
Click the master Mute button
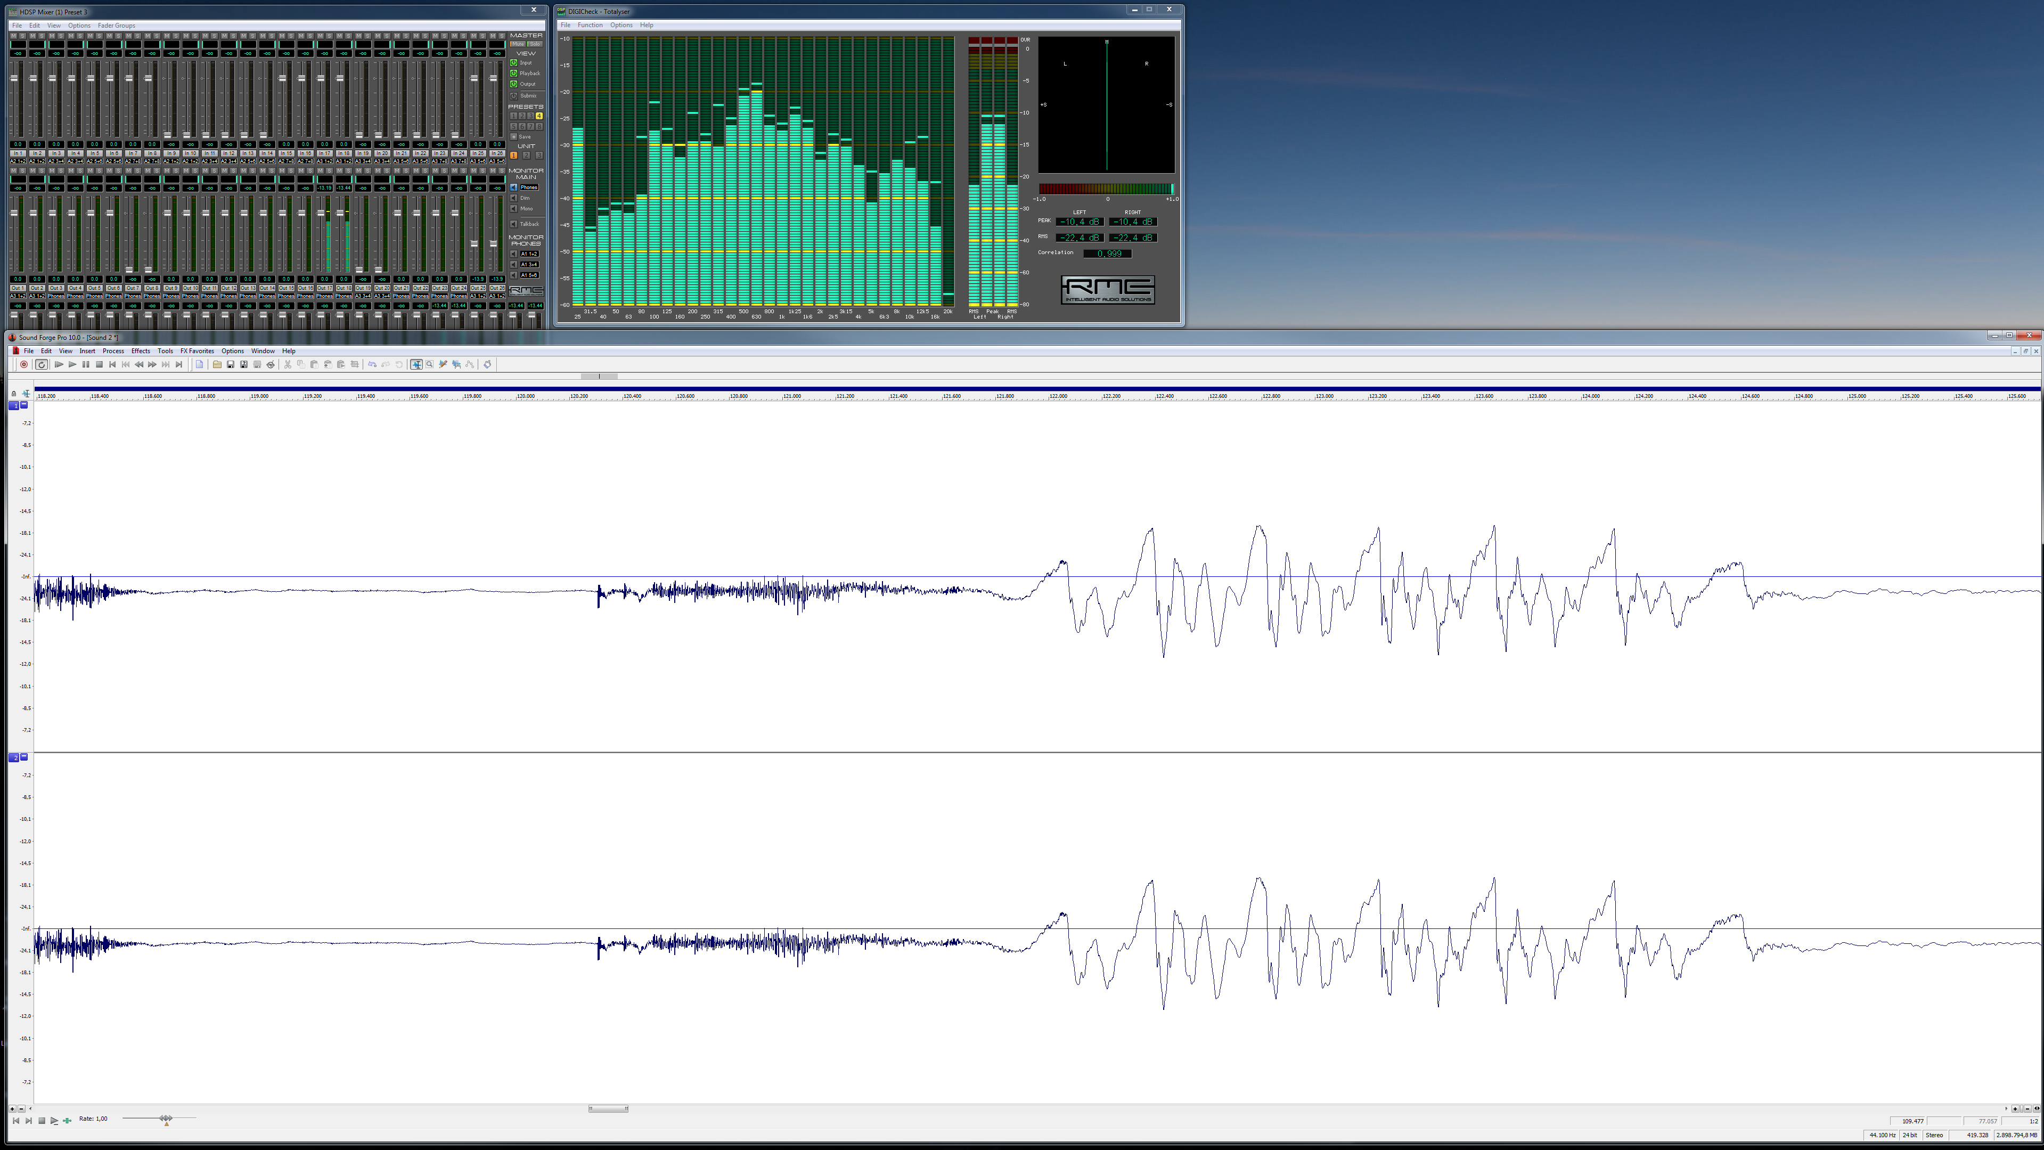click(517, 44)
